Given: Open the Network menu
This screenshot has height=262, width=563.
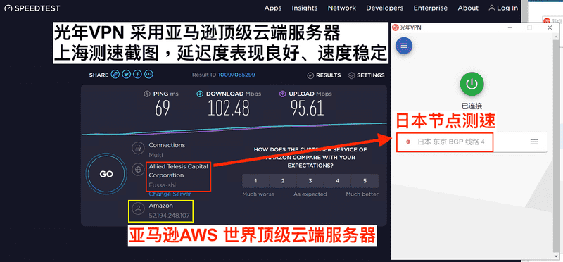Looking at the screenshot, I should point(342,8).
